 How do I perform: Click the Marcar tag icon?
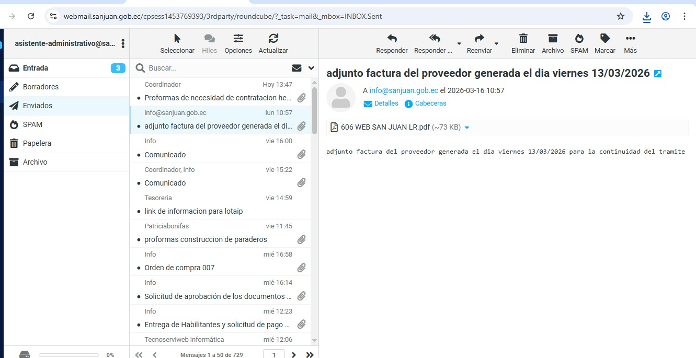coord(605,39)
